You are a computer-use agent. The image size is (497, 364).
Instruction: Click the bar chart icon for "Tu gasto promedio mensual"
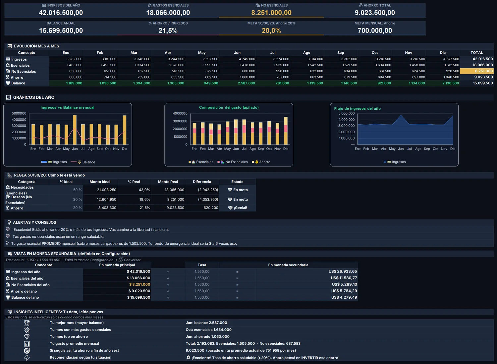[27, 344]
